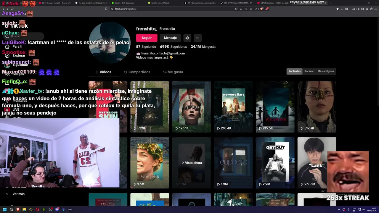Click the Seguir button

(x=147, y=38)
